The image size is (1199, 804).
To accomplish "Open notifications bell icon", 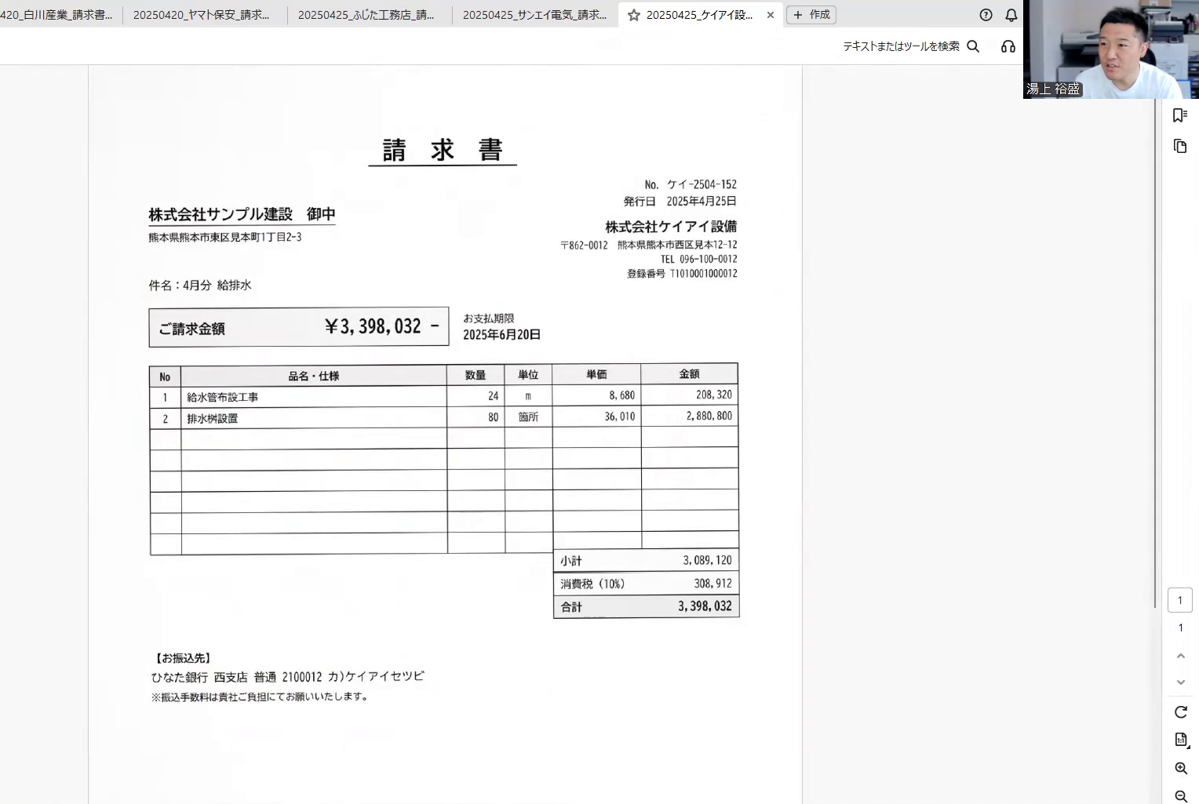I will tap(1011, 15).
